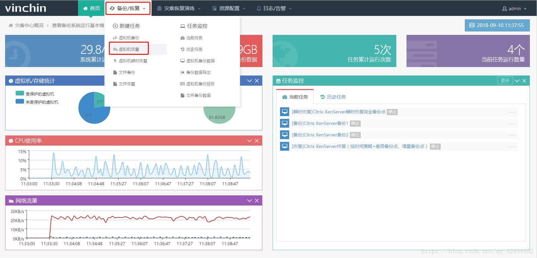Collapse the CPU使用率 panel with chevron
537x258 pixels.
(x=250, y=141)
